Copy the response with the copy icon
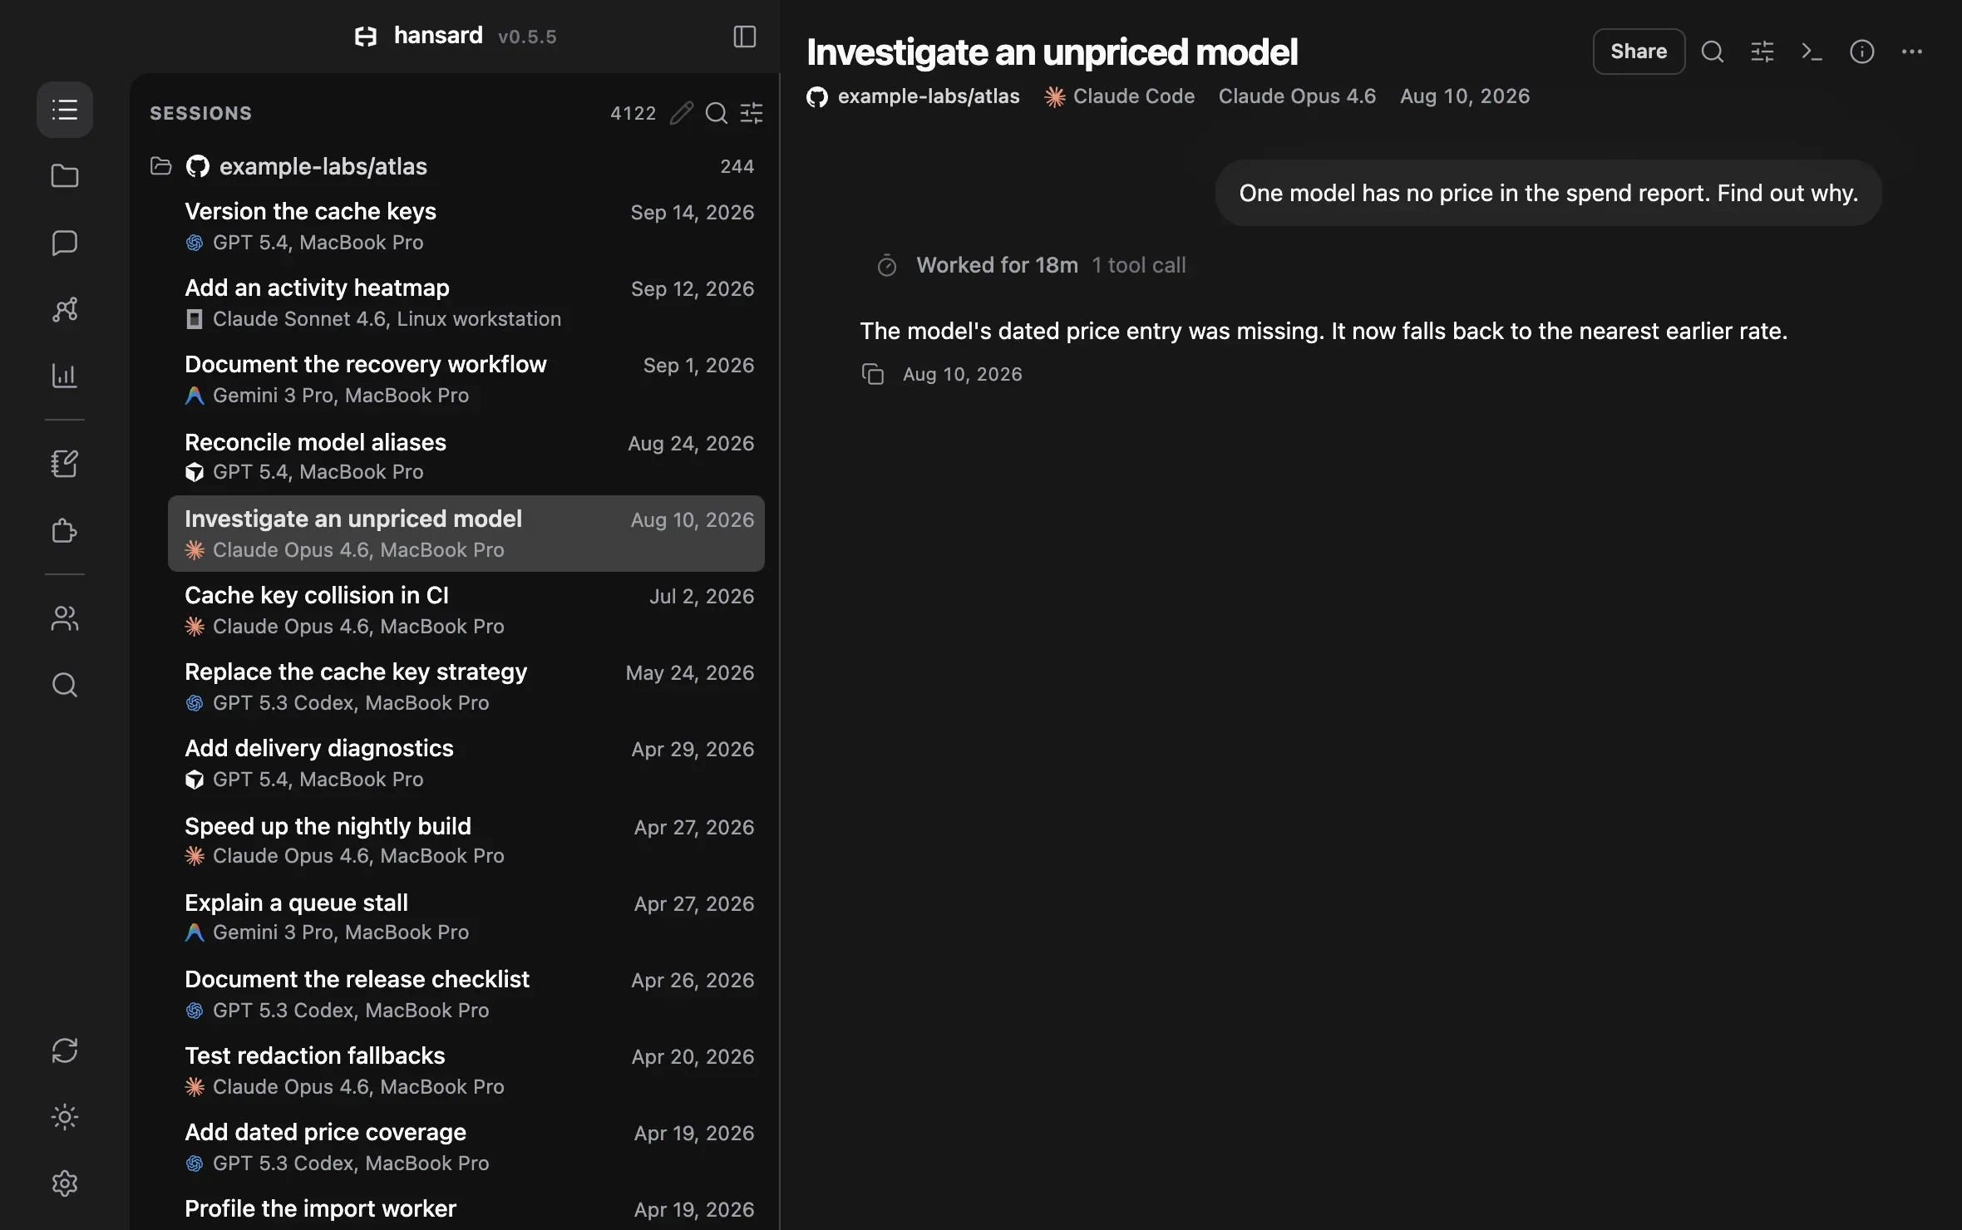This screenshot has width=1962, height=1230. point(873,374)
